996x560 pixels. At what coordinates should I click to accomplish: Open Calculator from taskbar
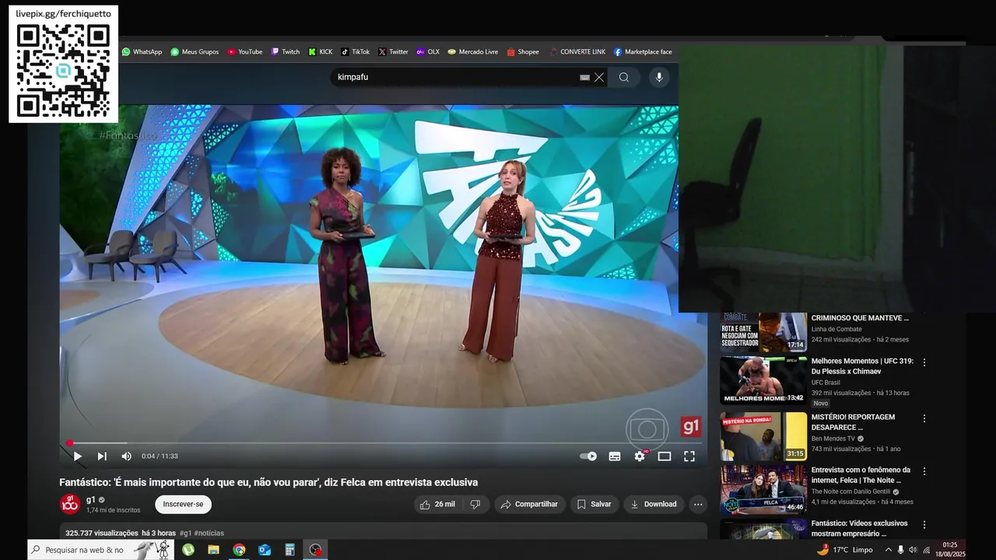289,550
